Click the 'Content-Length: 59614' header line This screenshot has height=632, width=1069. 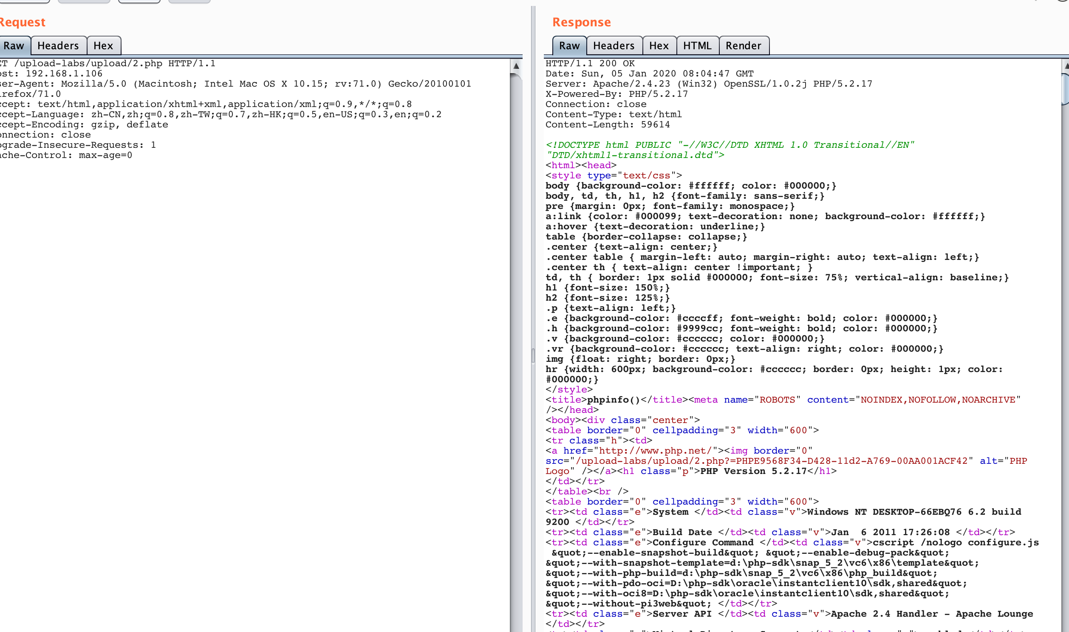[x=608, y=125]
